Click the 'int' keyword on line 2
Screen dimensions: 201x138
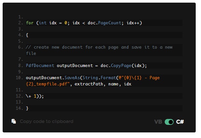pyautogui.click(x=43, y=23)
